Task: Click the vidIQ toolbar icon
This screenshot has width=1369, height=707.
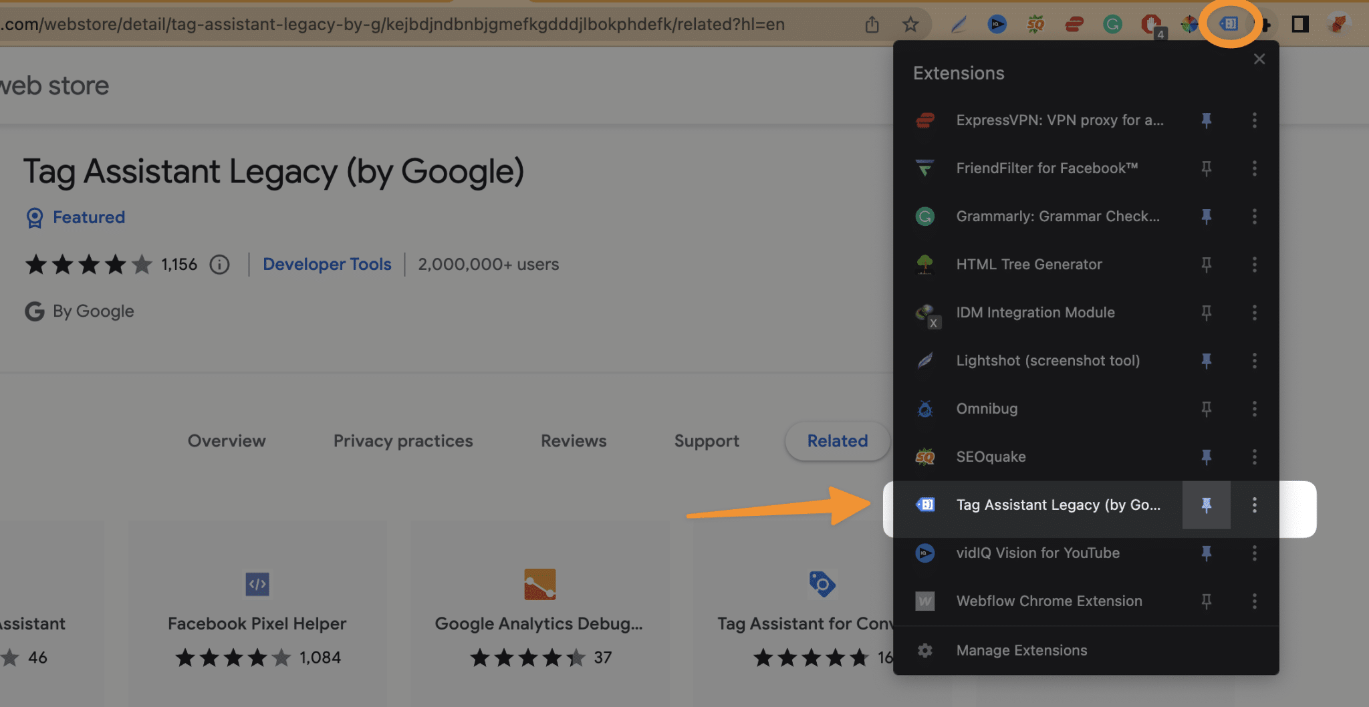Action: coord(997,25)
